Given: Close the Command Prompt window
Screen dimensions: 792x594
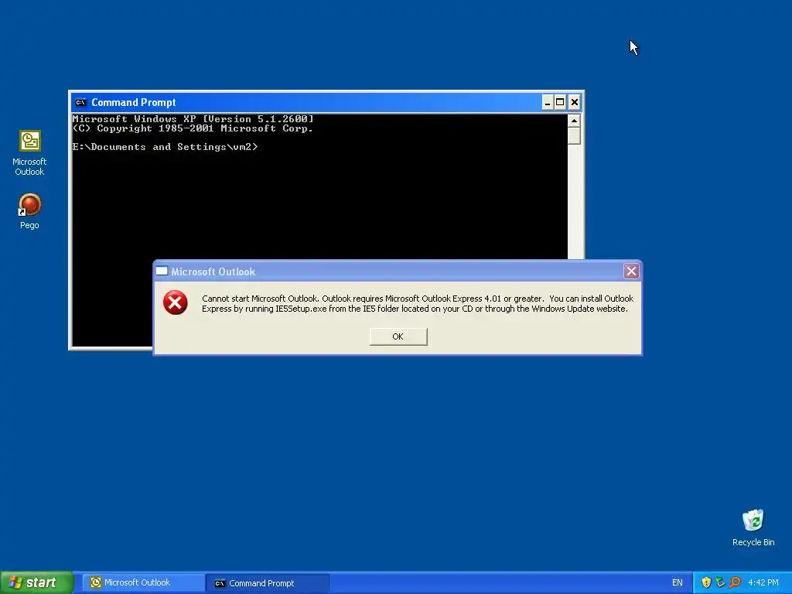Looking at the screenshot, I should (x=575, y=103).
